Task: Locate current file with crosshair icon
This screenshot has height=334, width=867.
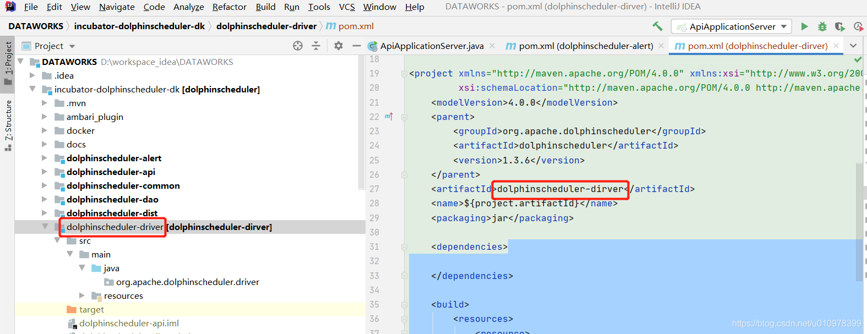Action: 298,46
